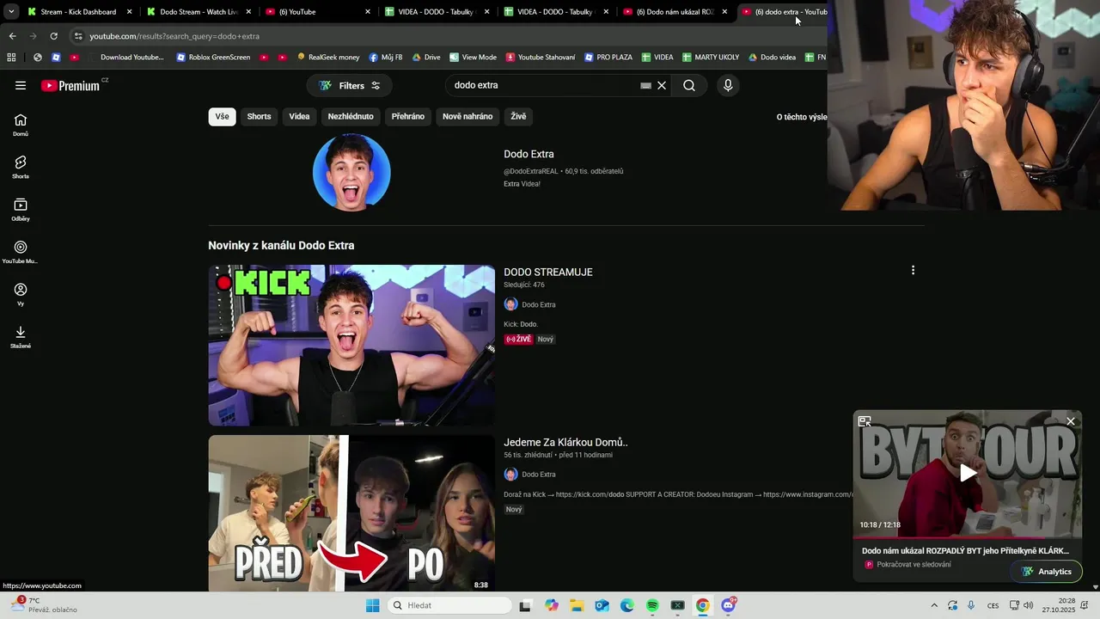Select the Nezhlédnuto filter chip
The image size is (1100, 619).
point(351,116)
